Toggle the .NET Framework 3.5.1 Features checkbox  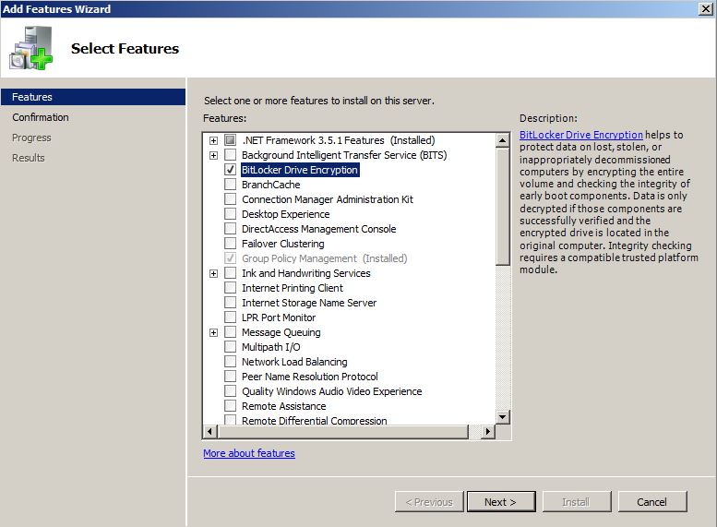click(231, 140)
